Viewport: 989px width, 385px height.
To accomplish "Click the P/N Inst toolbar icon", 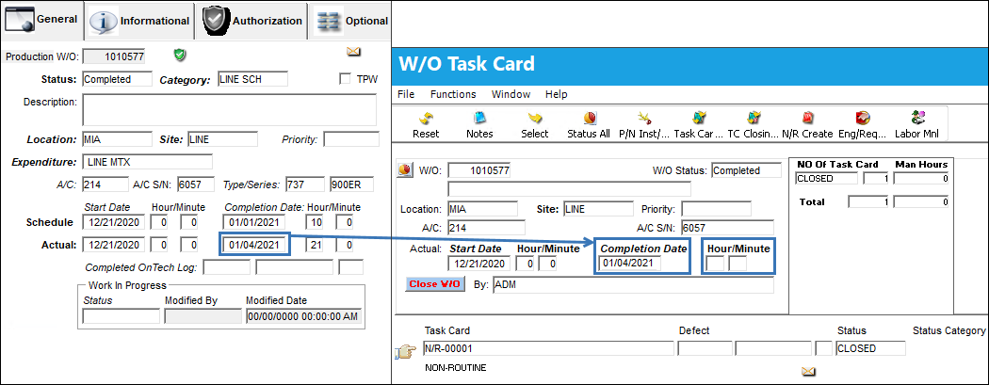I will click(x=644, y=125).
